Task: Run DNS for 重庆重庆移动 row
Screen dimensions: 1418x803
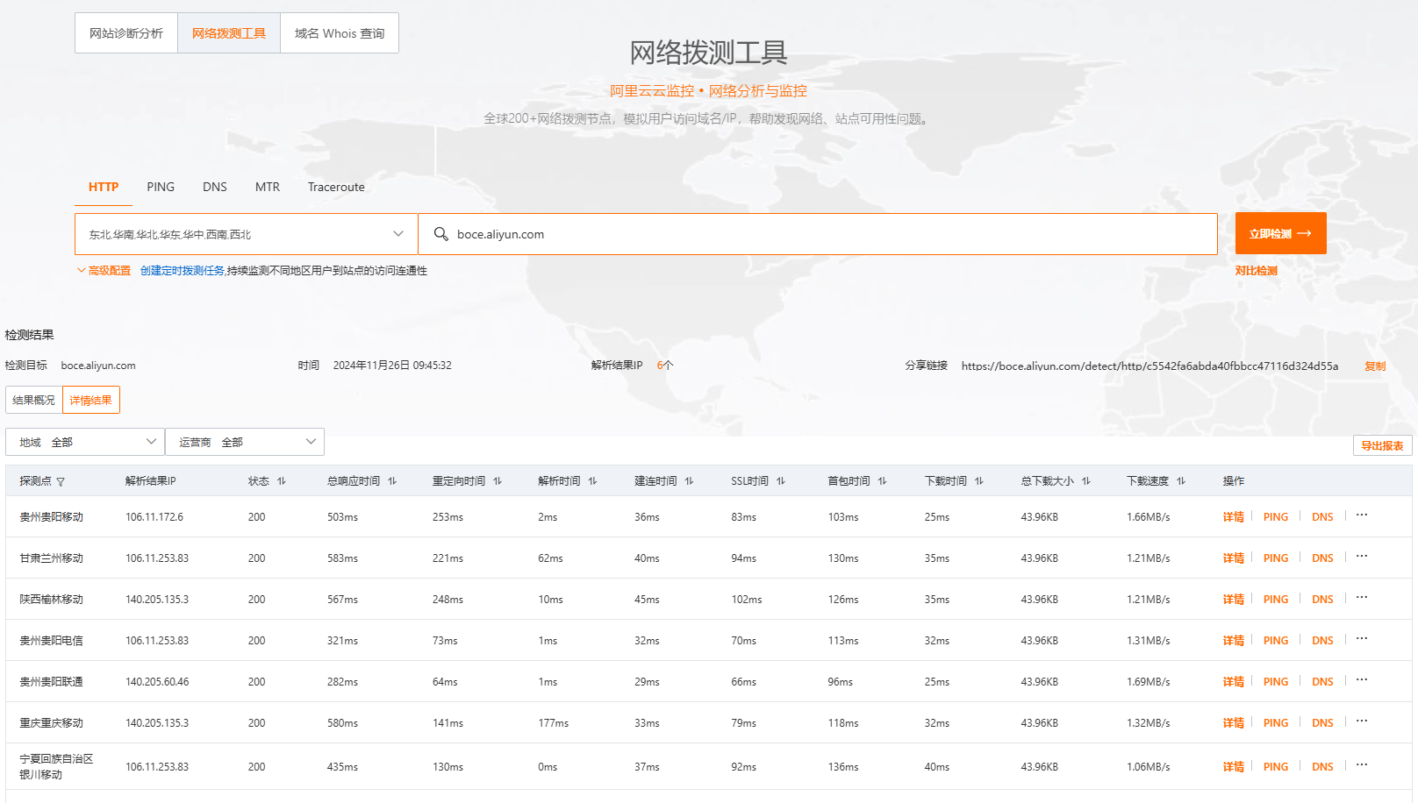Action: [x=1322, y=723]
